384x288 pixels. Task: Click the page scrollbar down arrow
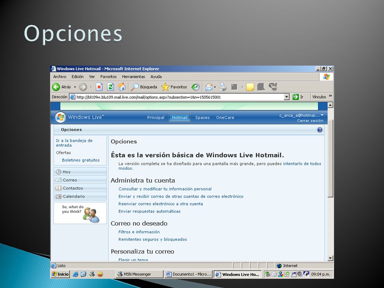[x=330, y=258]
